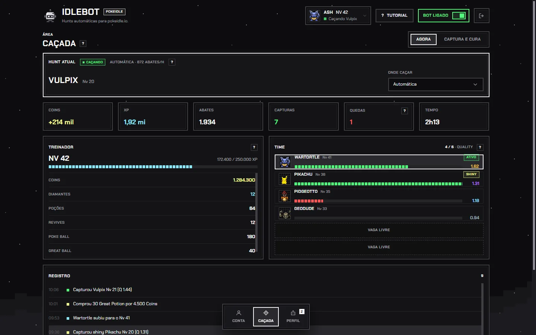Screen dimensions: 536x335
Task: Click the second Vaga Livre slot
Action: (x=379, y=247)
